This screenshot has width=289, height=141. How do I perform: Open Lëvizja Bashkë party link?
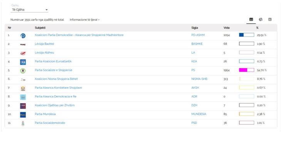pos(44,44)
